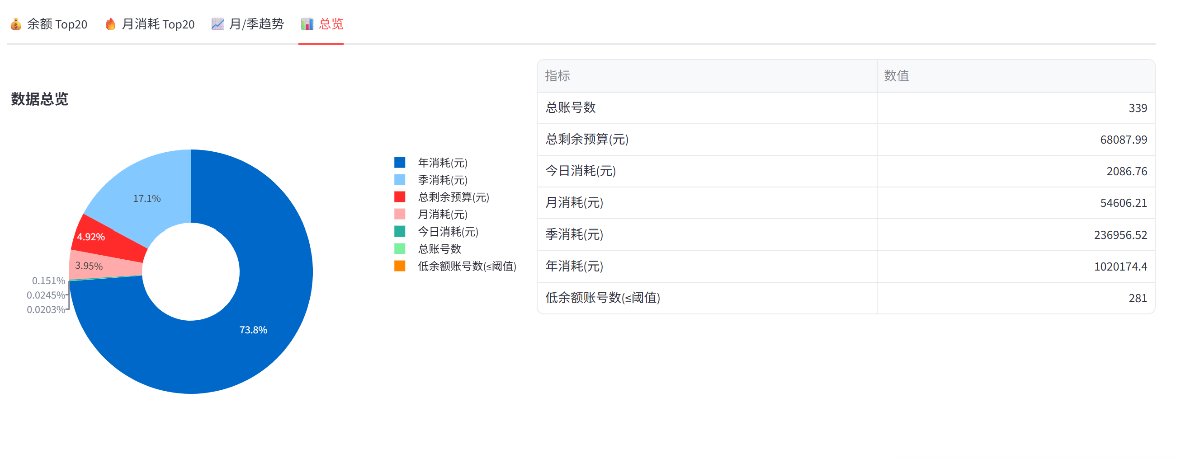Image resolution: width=1181 pixels, height=458 pixels.
Task: Open the 余额 Top20 tab
Action: [x=48, y=24]
